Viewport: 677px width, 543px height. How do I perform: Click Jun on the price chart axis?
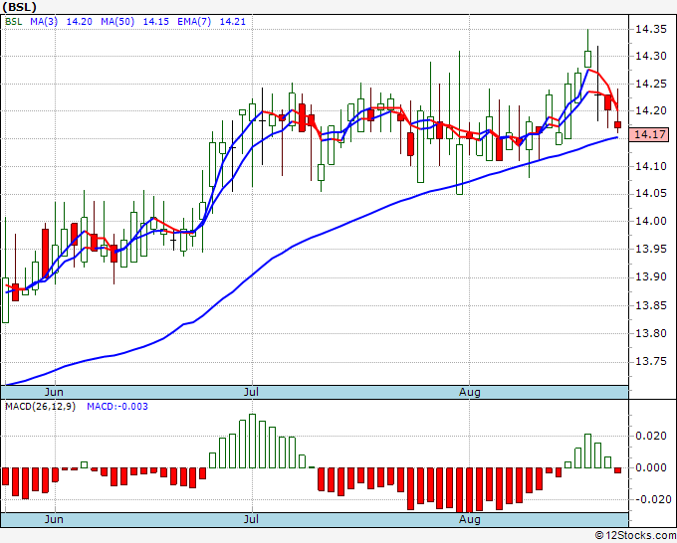click(54, 393)
